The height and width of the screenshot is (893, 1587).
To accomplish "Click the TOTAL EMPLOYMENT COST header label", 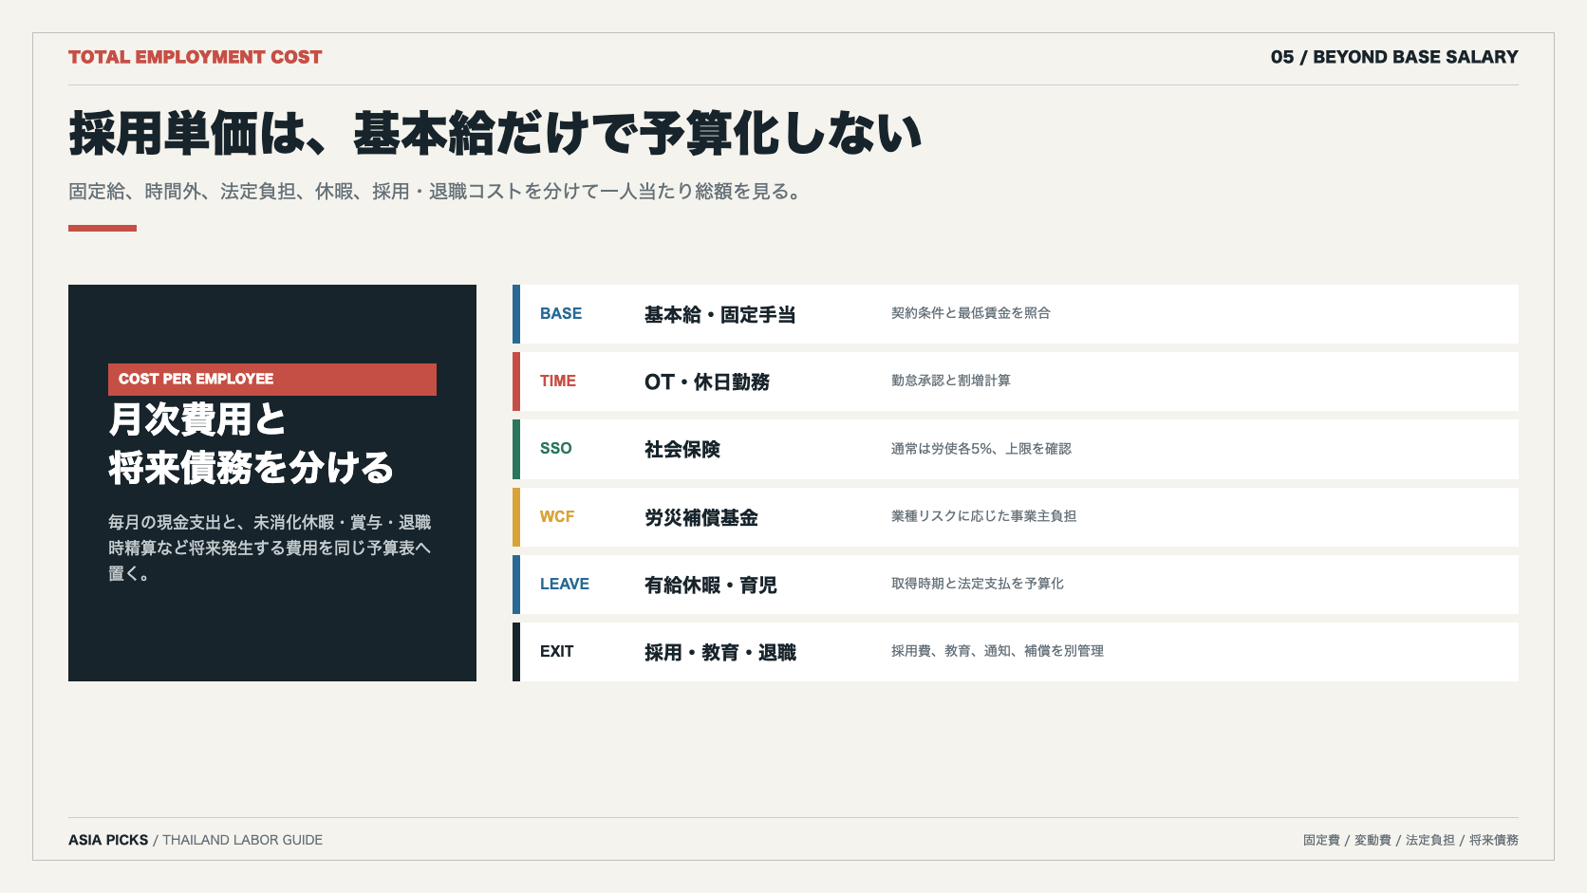I will (x=195, y=57).
